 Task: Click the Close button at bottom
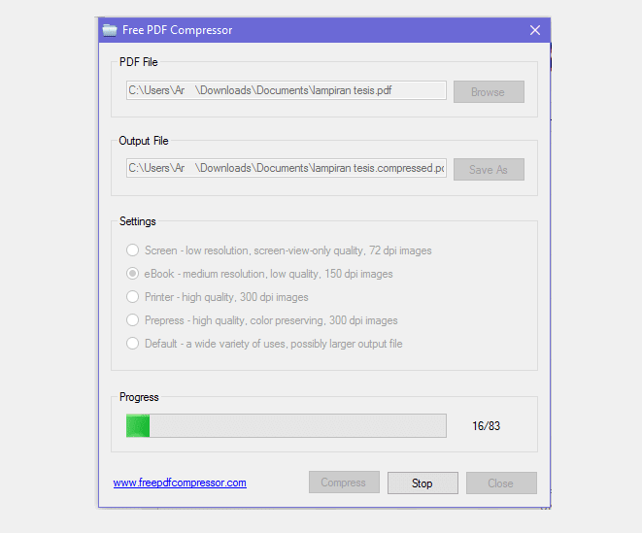coord(501,483)
